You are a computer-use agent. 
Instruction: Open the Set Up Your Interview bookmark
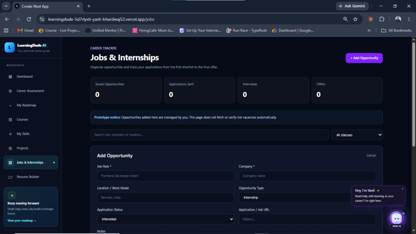pos(200,30)
